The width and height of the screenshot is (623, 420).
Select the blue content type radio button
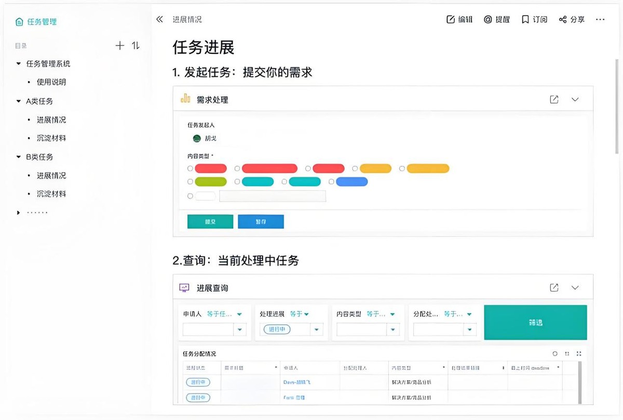tap(331, 182)
